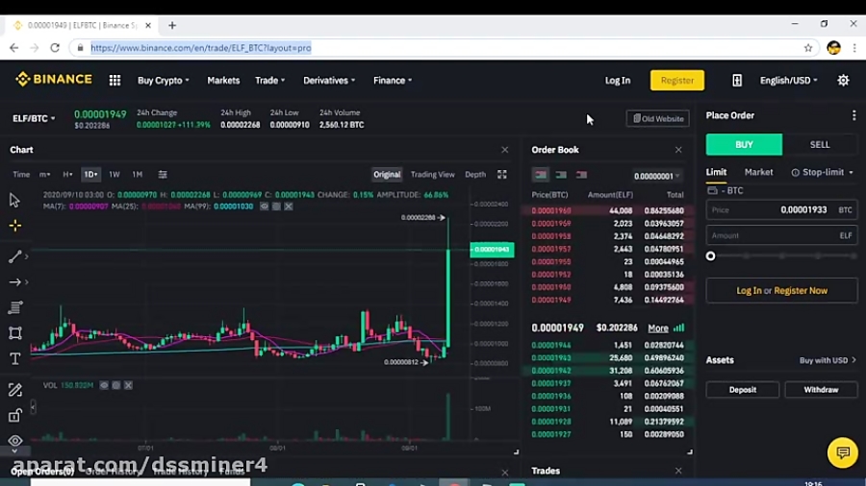Expand the Trade menu
Viewport: 866px width, 486px height.
tap(270, 81)
